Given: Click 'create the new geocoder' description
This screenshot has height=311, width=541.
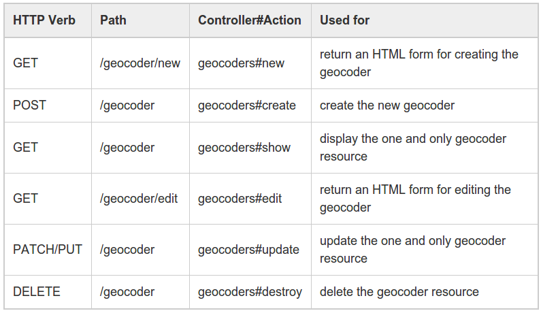Looking at the screenshot, I should [x=387, y=105].
